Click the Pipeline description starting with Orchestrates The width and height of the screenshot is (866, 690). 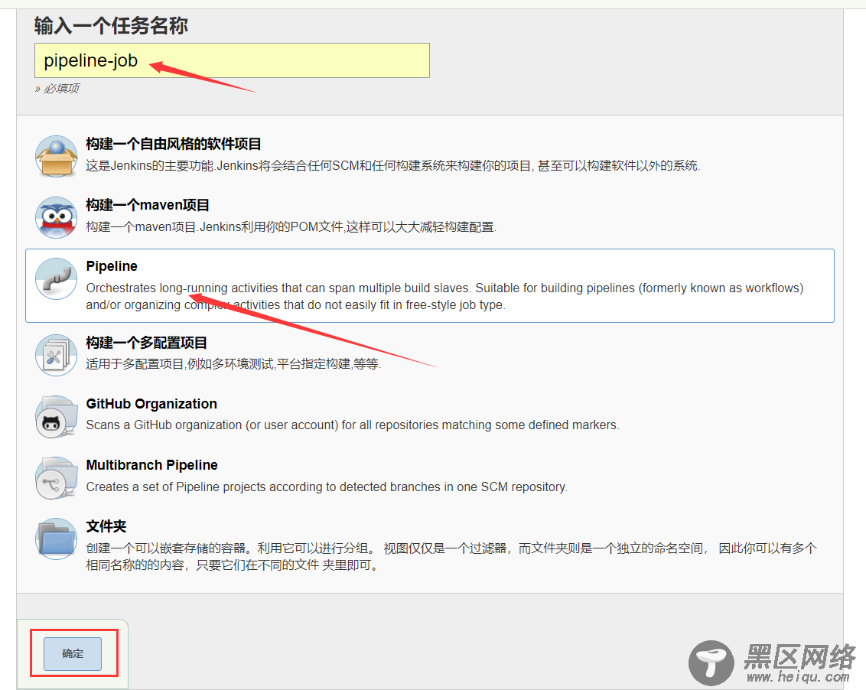tap(444, 296)
